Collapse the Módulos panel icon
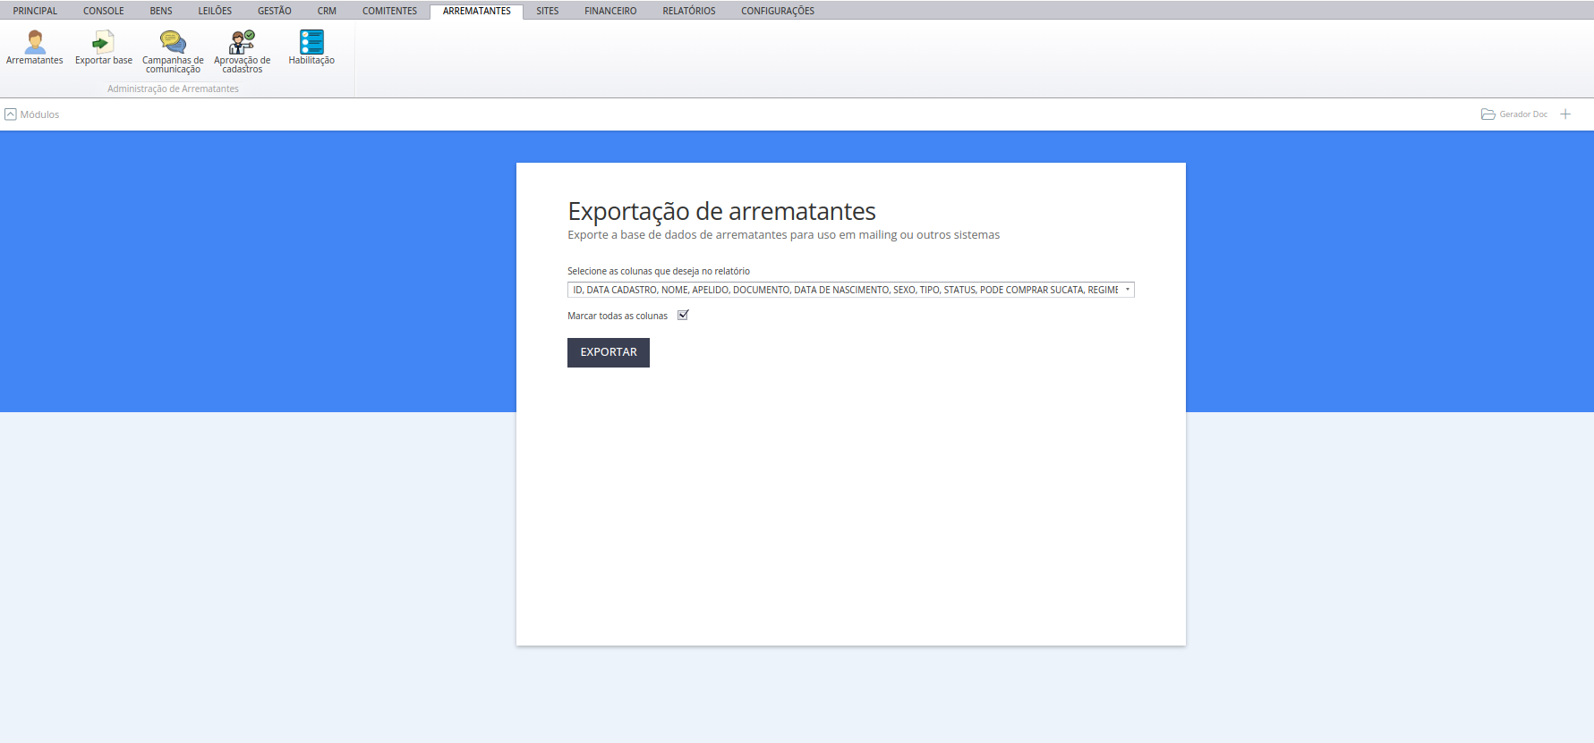The image size is (1594, 743). pyautogui.click(x=11, y=114)
